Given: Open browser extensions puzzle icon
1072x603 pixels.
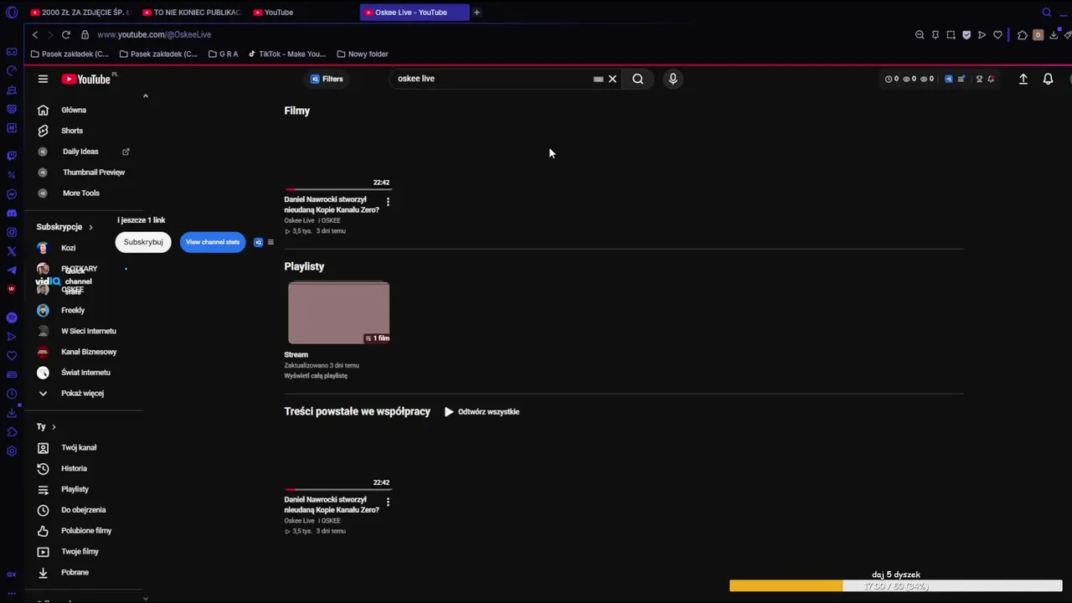Looking at the screenshot, I should pos(1023,34).
